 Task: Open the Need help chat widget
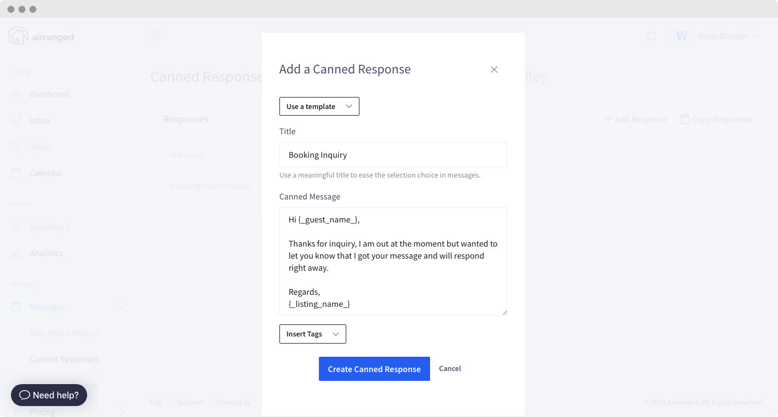tap(49, 395)
